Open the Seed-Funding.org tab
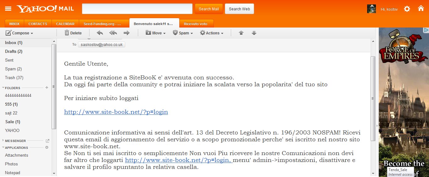The height and width of the screenshot is (177, 429). [104, 24]
